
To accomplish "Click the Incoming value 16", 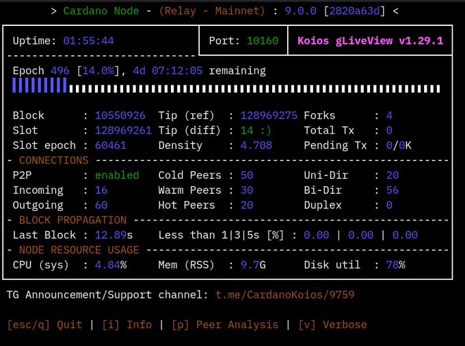I will click(x=101, y=190).
